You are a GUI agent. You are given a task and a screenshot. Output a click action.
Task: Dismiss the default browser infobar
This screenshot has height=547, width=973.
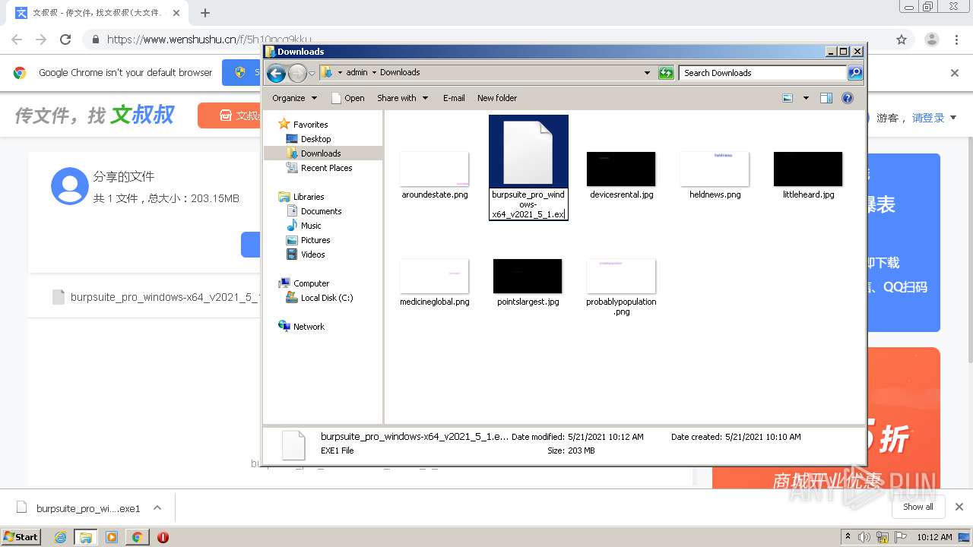point(955,73)
